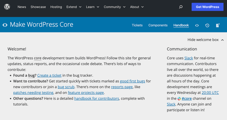227x120 pixels.
Task: Collapse using Hide welcome box toggle
Action: (x=206, y=40)
